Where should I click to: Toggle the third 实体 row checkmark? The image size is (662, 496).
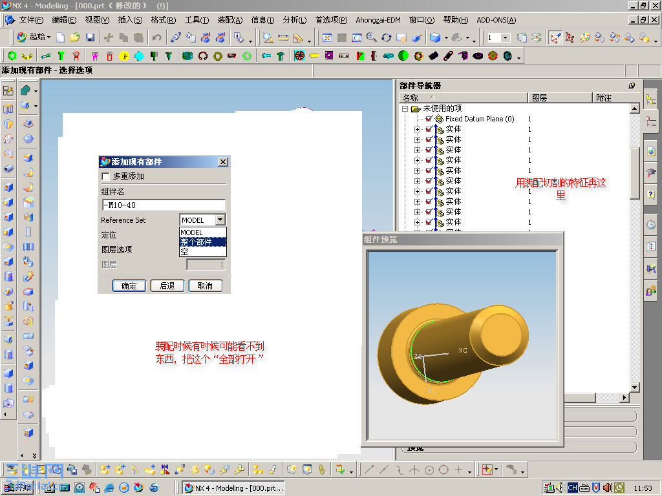(429, 150)
